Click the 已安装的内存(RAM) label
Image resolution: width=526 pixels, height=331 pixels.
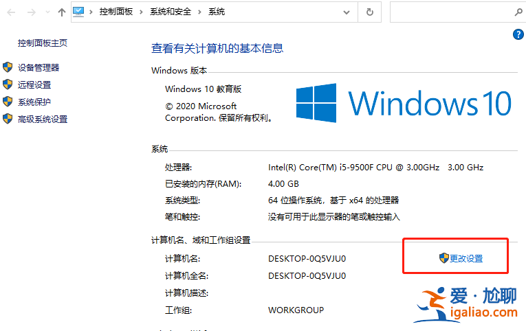(x=204, y=184)
